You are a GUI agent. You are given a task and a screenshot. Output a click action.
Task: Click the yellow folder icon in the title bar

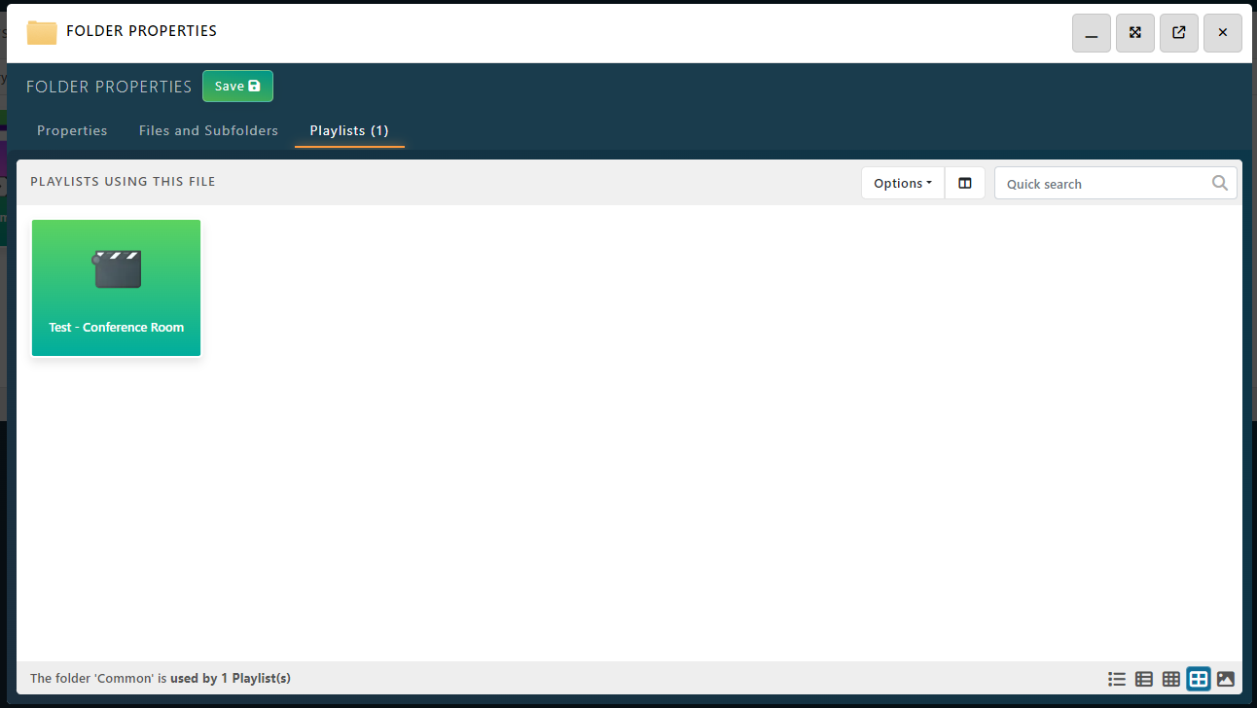pos(42,32)
